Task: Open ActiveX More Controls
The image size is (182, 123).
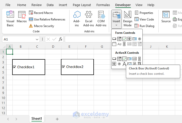Action: click(x=140, y=63)
